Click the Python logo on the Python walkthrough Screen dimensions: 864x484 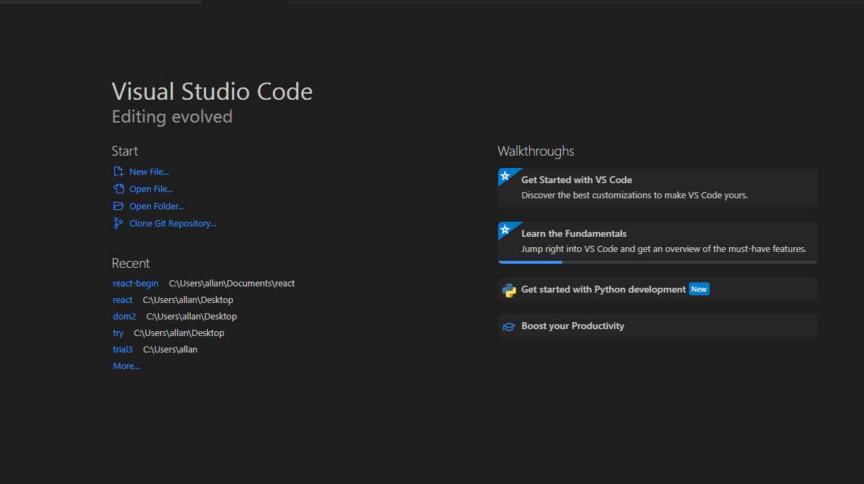click(x=508, y=289)
